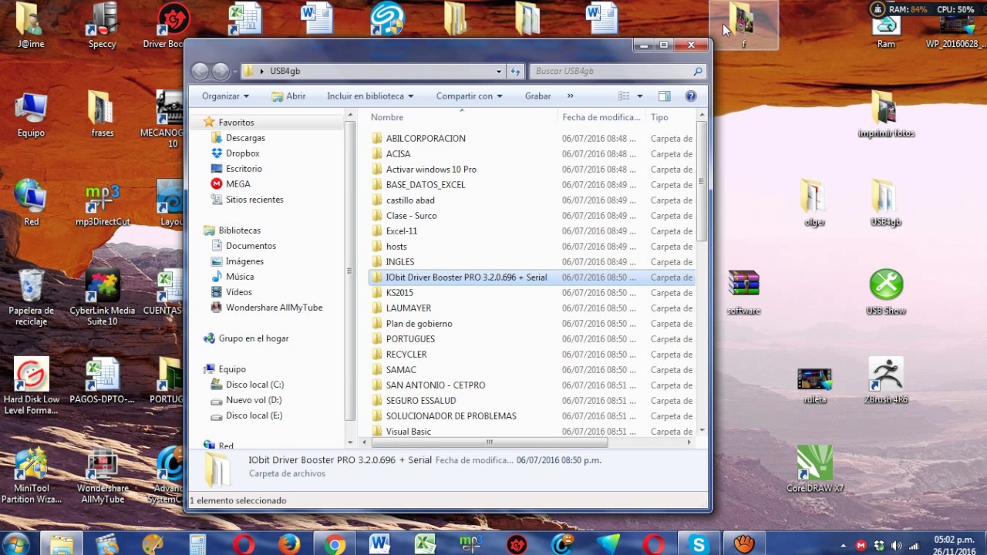Toggle the preview pane in Explorer
987x555 pixels.
coord(665,96)
